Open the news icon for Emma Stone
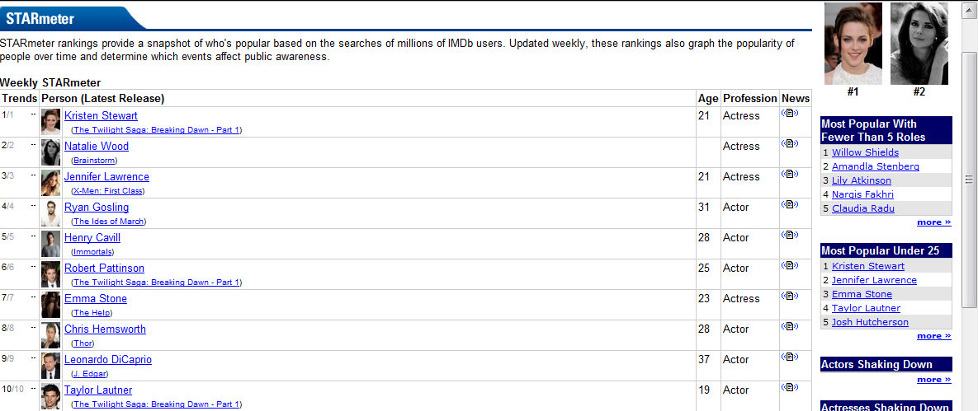Image resolution: width=978 pixels, height=411 pixels. (790, 296)
